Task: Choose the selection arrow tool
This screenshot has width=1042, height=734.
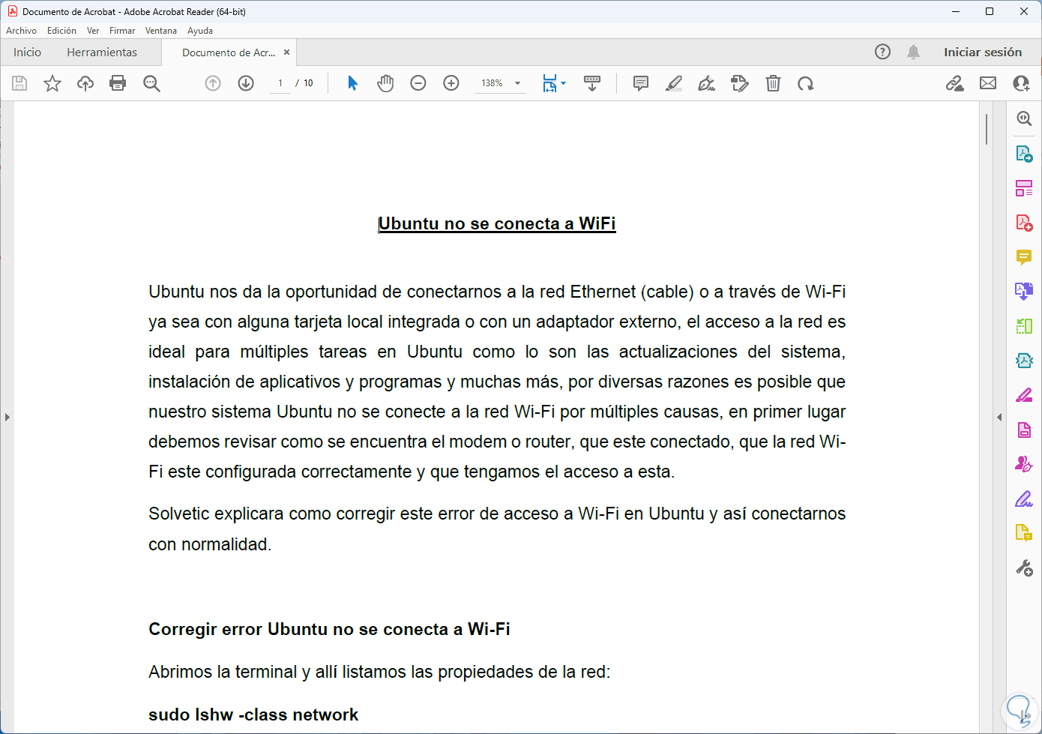Action: point(352,83)
